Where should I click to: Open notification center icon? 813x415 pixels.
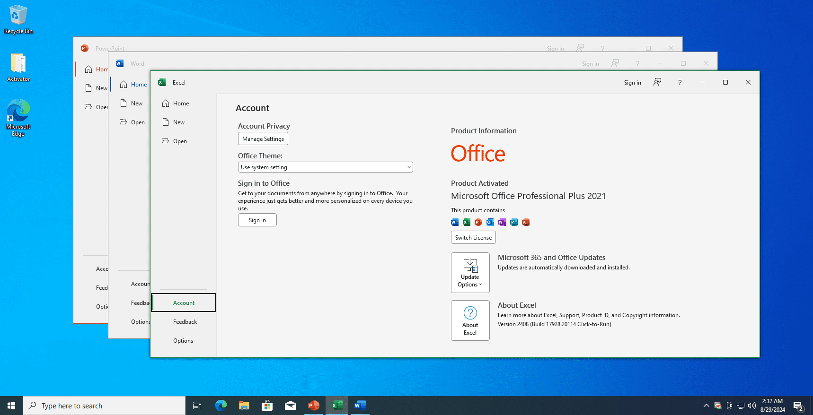point(798,406)
